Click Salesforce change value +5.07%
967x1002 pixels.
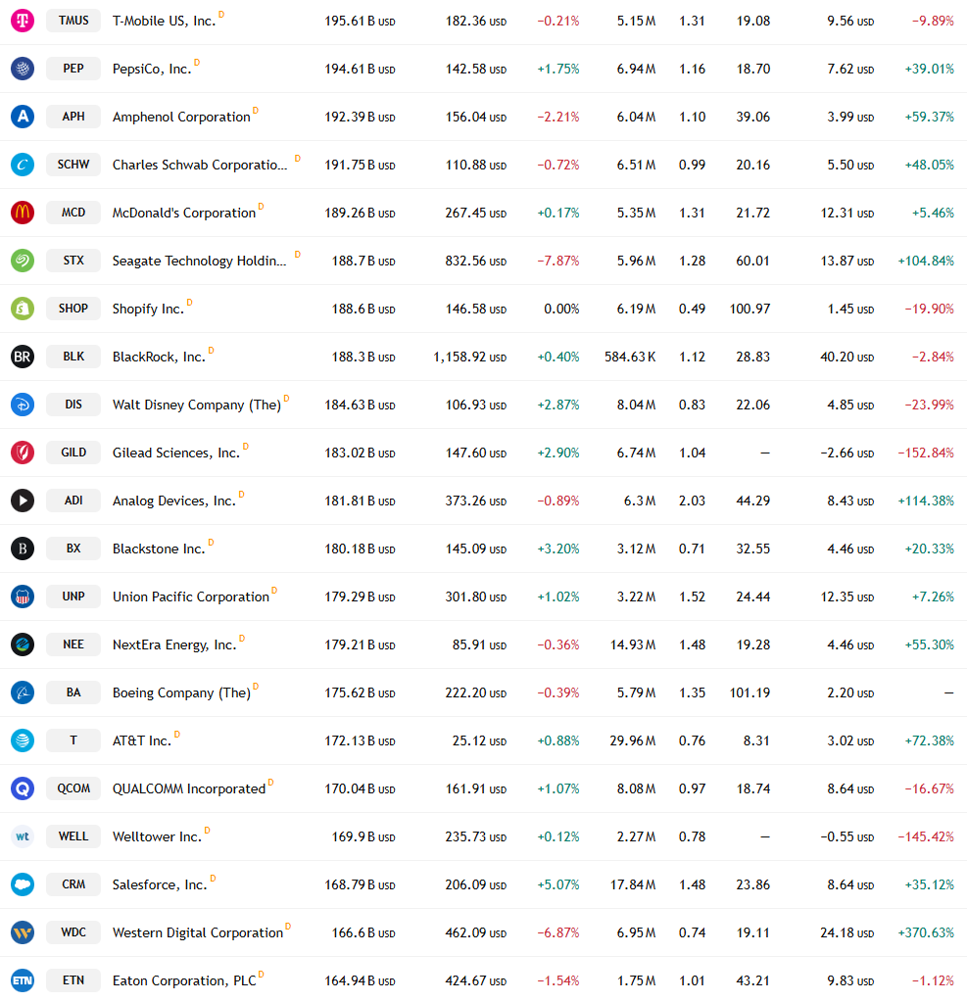(557, 885)
